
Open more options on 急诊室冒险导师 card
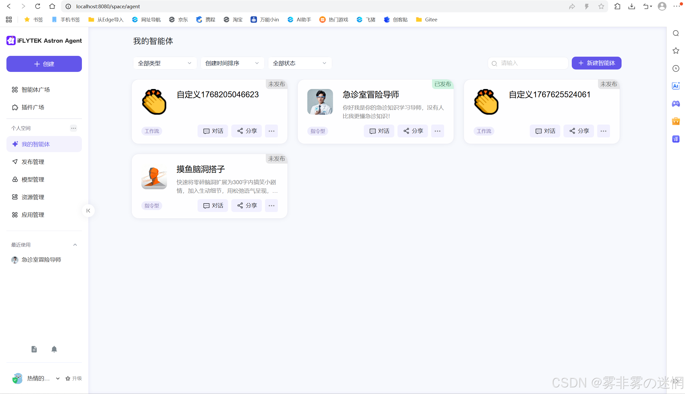click(437, 131)
